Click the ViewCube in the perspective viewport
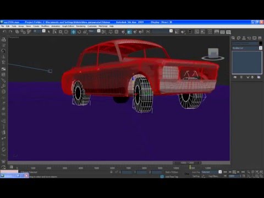 click(213, 54)
